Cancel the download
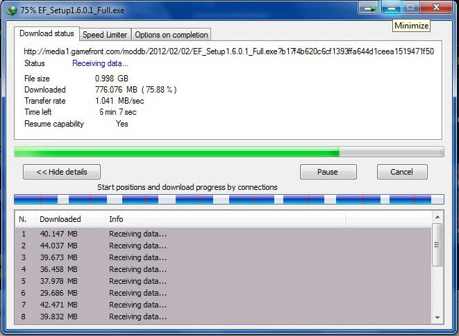This screenshot has height=336, width=459. click(x=402, y=172)
